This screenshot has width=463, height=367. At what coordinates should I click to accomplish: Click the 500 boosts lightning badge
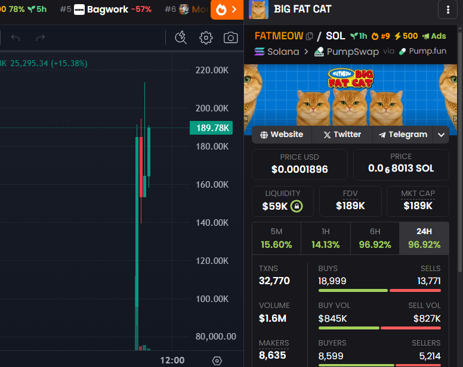pos(406,36)
